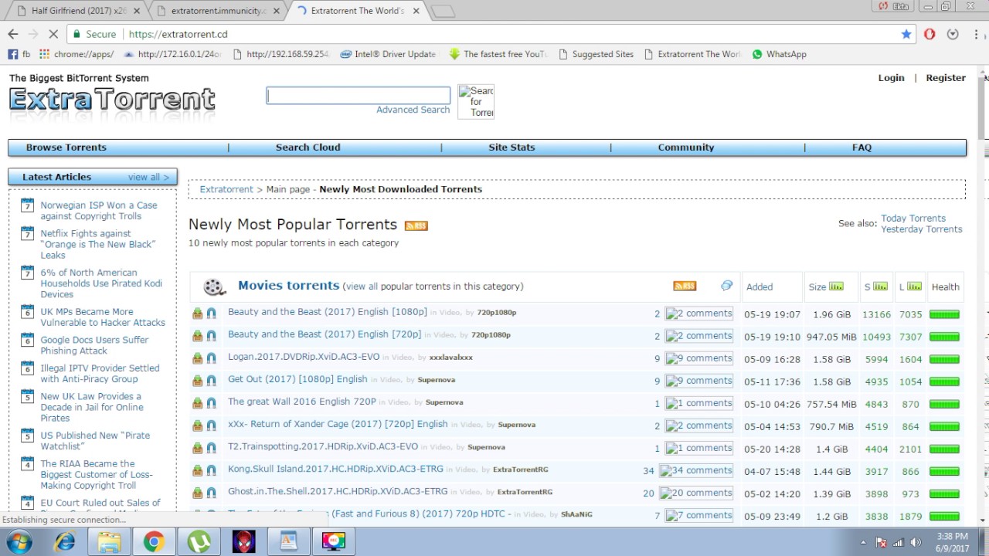Click the Opera extension icon in toolbar
Screen dimensions: 989x556
[930, 34]
